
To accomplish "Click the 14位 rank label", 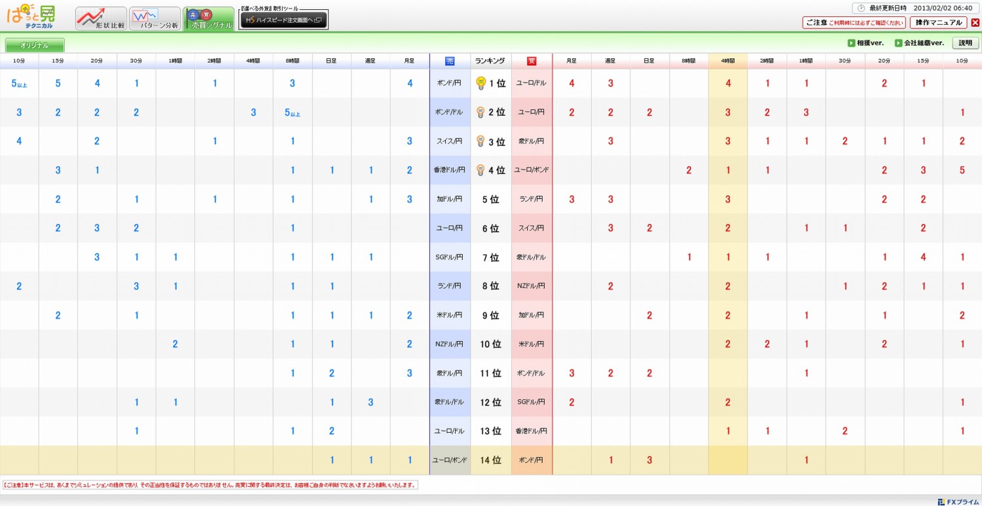I will pos(490,460).
